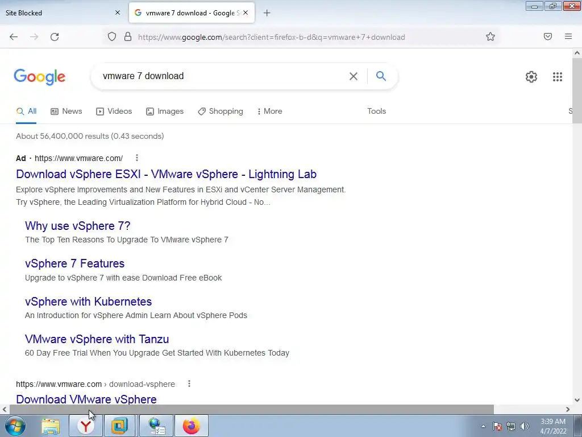Open vSphere with Kubernetes link
582x437 pixels.
tap(88, 301)
